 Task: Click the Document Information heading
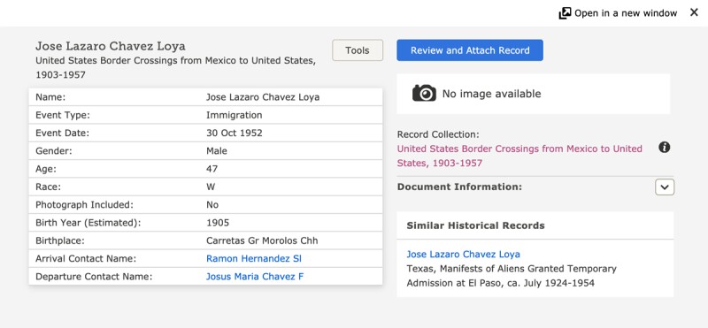459,187
